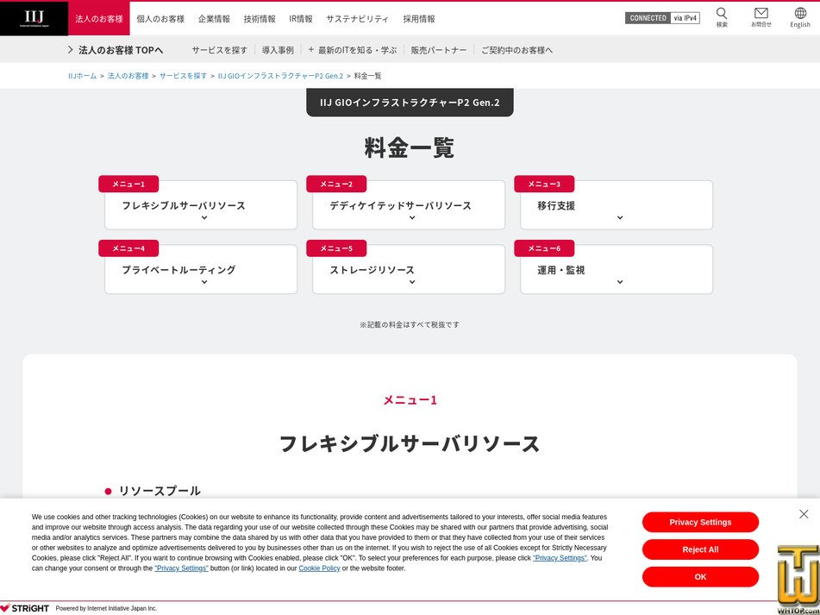Click リソースプール heading text

[160, 491]
